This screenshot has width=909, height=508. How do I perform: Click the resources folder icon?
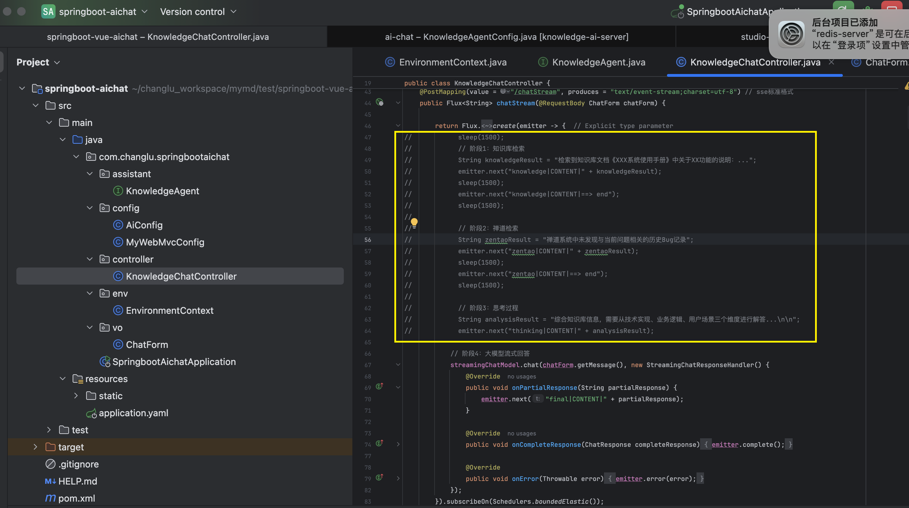(x=78, y=379)
